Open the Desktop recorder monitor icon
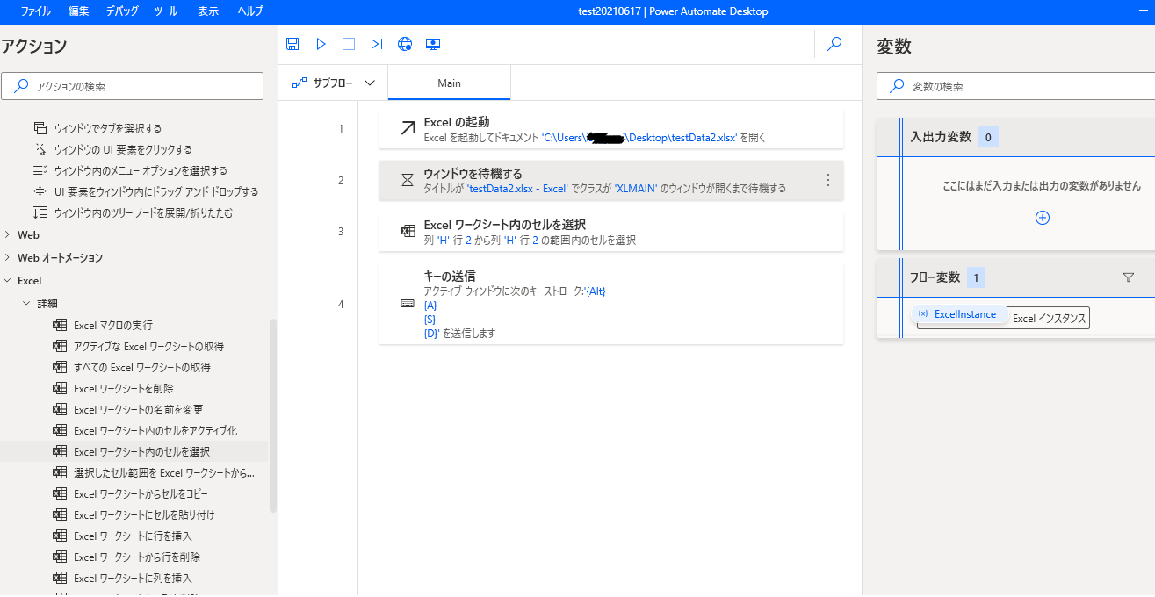This screenshot has width=1155, height=597. pos(432,44)
